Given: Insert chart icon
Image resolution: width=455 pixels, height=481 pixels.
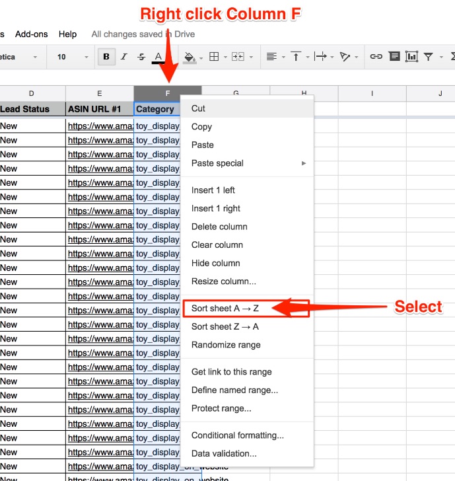Looking at the screenshot, I should coord(412,56).
